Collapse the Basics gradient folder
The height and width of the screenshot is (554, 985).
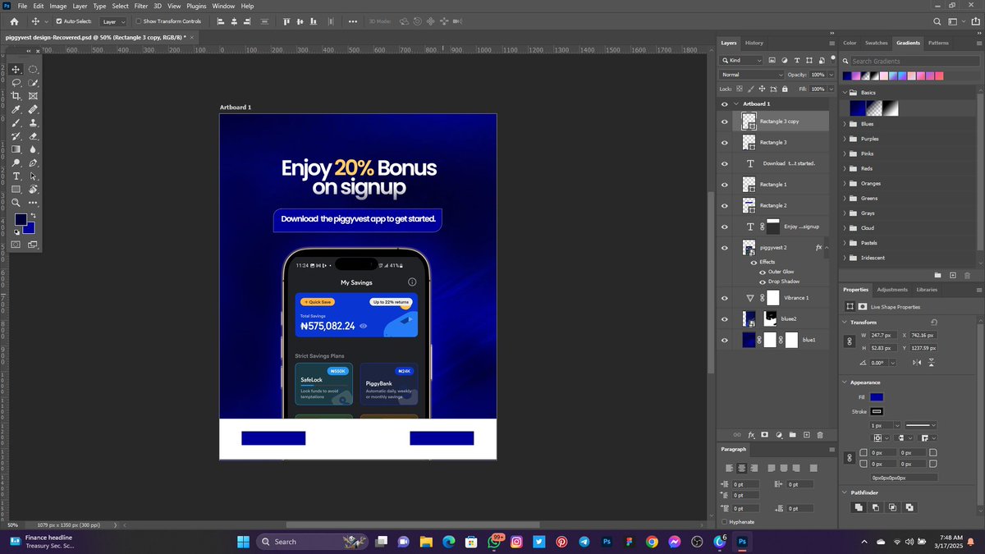(845, 93)
